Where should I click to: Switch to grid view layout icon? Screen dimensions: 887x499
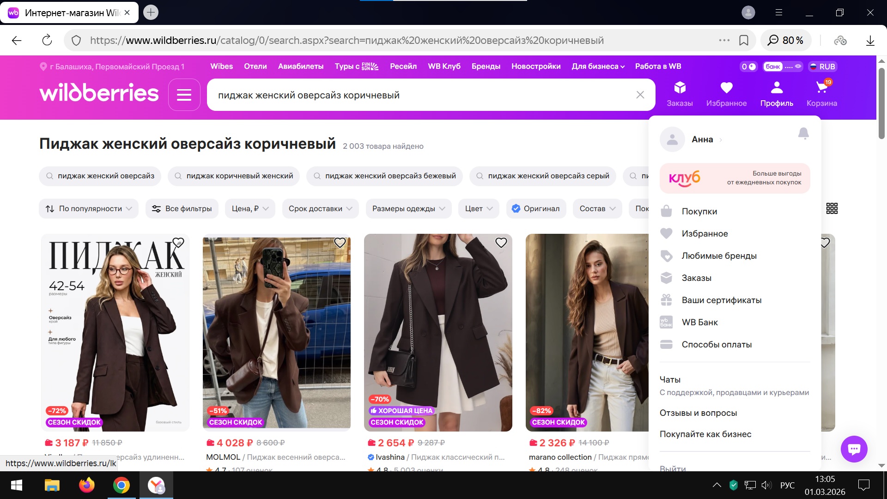coord(832,208)
